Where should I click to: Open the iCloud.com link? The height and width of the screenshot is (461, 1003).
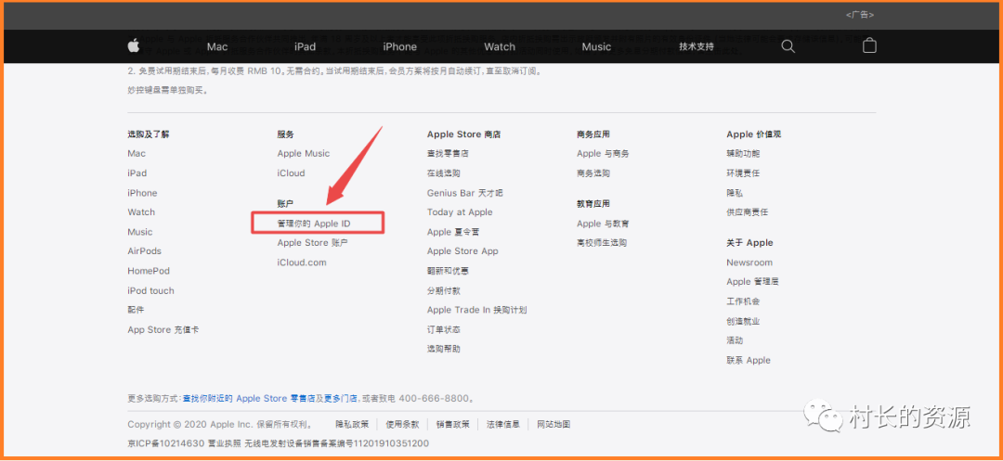[x=301, y=263]
